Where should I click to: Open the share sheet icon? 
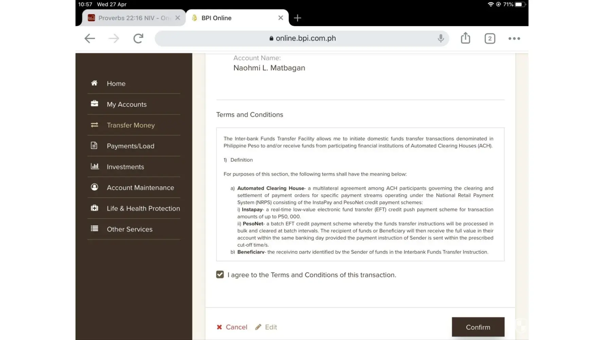point(465,38)
